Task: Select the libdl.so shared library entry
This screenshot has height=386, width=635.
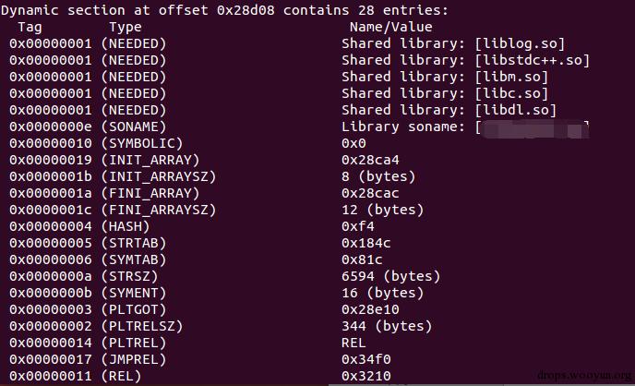Action: [x=452, y=110]
